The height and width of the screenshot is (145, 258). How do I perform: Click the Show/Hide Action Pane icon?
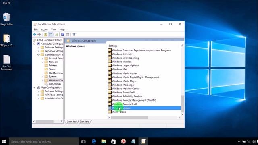(x=67, y=35)
